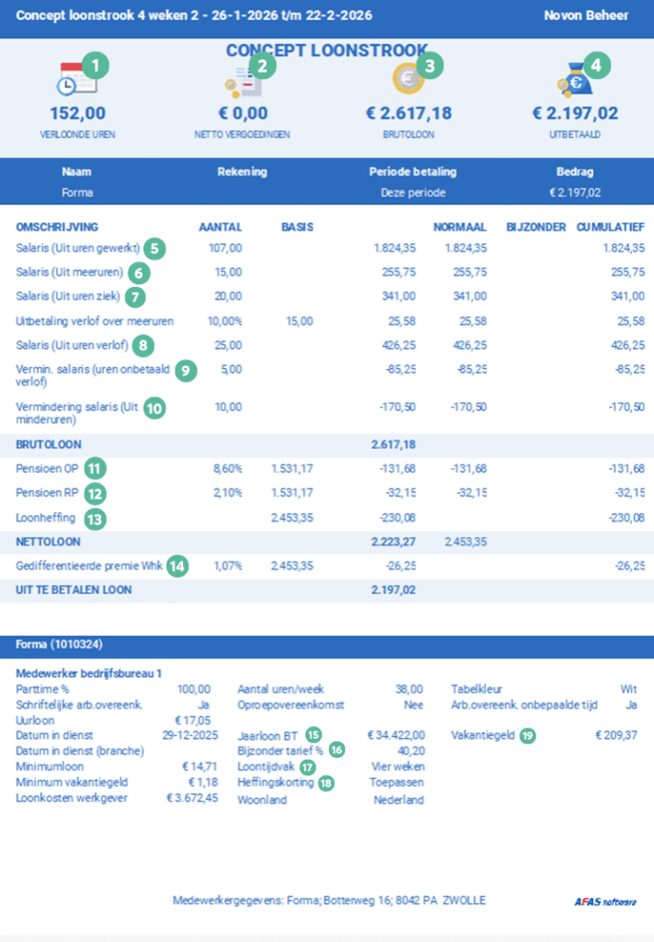Screen dimensions: 654x942
Task: Click the Forma (1010324) section header
Action: click(x=57, y=647)
